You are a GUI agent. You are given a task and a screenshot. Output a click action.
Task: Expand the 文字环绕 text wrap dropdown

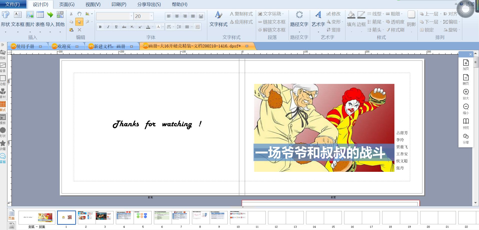283,14
